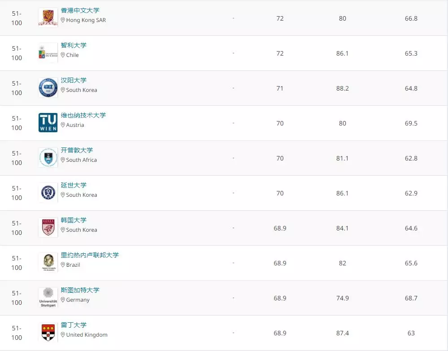This screenshot has height=351, width=448.
Task: Open the 斯图加特大学 university page
Action: pyautogui.click(x=80, y=290)
